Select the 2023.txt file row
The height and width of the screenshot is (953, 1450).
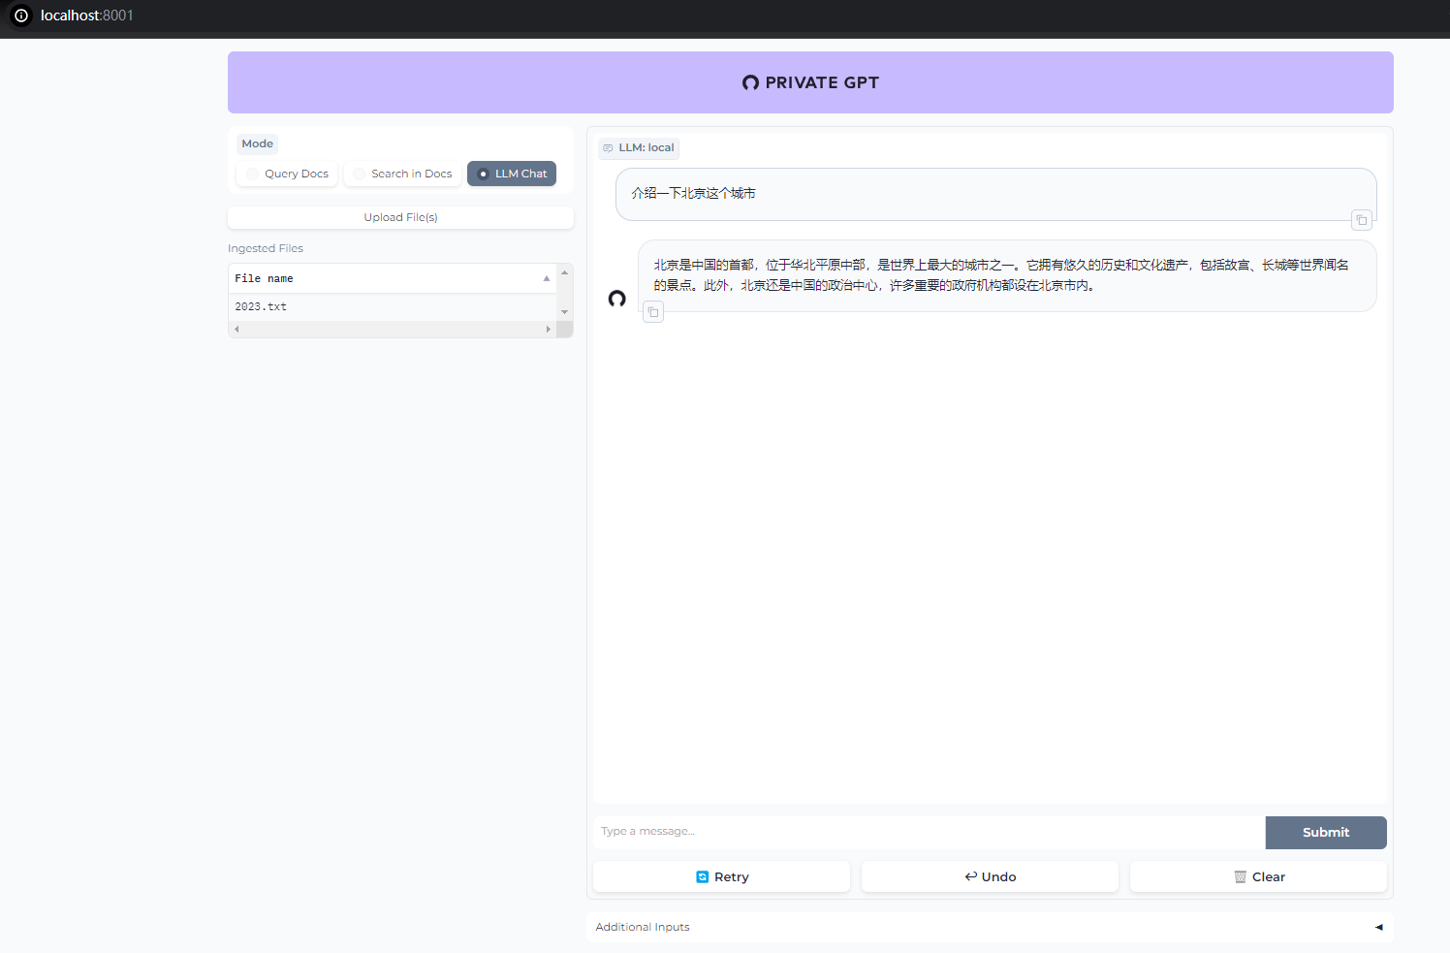pos(393,306)
